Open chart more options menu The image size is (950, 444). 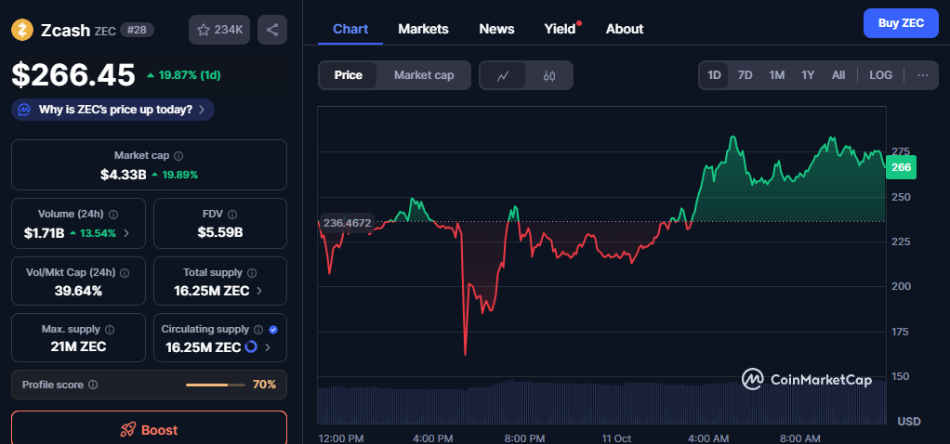pos(922,75)
